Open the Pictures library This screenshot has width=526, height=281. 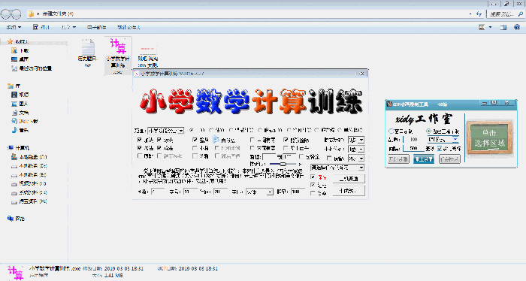pyautogui.click(x=20, y=104)
